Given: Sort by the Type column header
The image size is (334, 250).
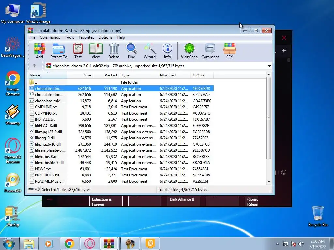Looking at the screenshot, I should click(x=139, y=75).
